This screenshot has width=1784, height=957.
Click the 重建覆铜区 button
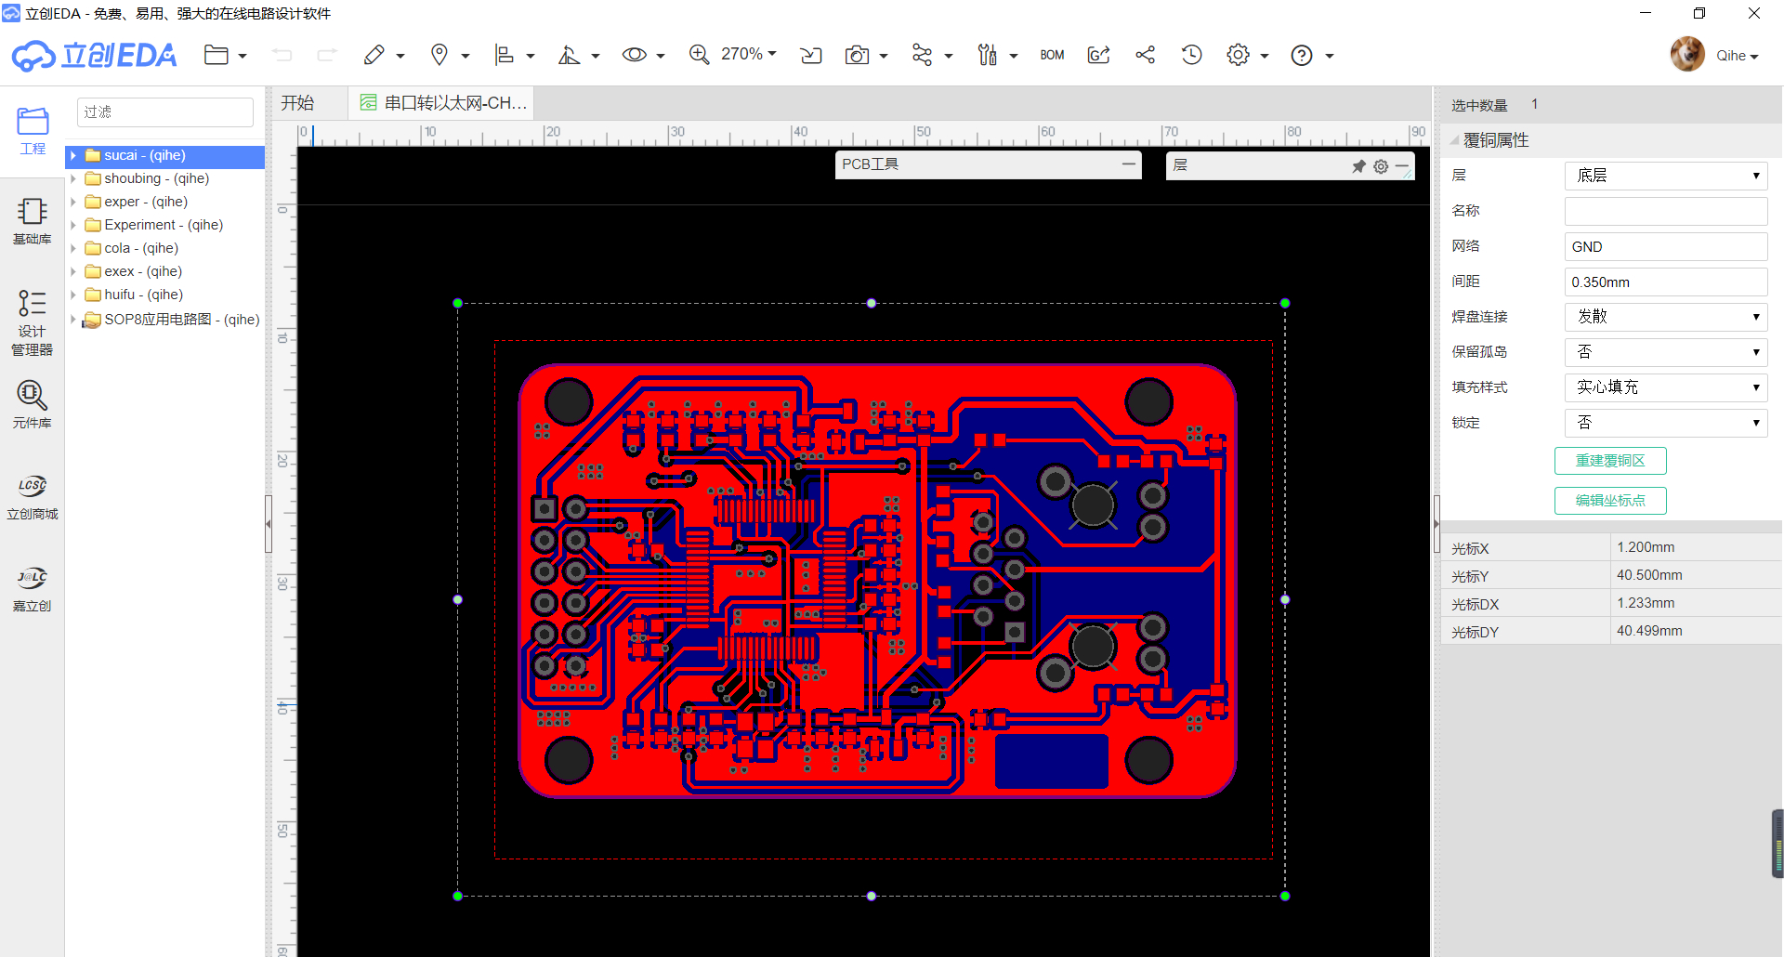[1610, 461]
